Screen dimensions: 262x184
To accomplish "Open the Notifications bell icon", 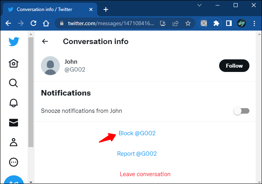I will point(13,103).
